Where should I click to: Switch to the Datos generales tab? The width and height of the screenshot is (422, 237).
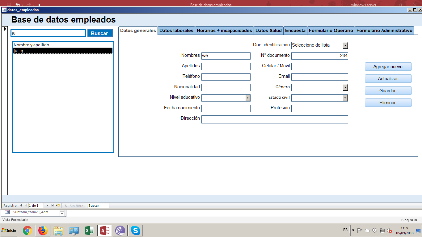tap(138, 31)
